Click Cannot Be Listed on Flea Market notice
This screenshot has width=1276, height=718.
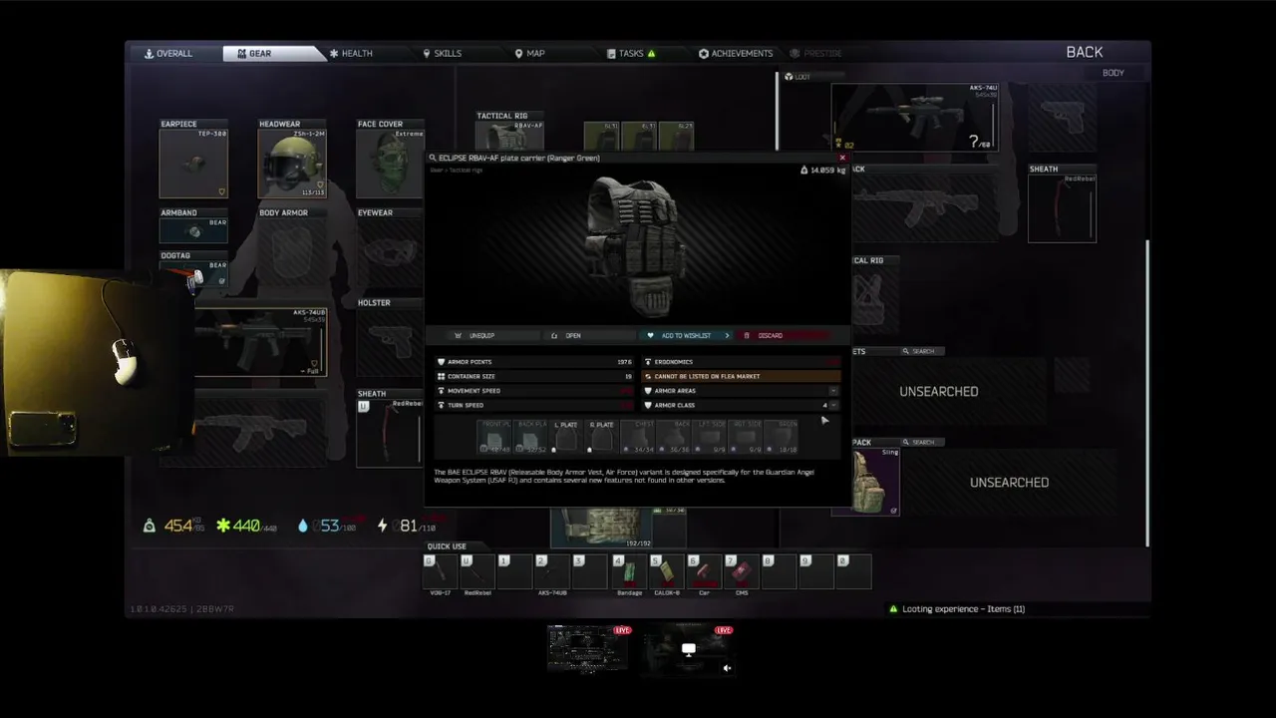[x=743, y=376]
